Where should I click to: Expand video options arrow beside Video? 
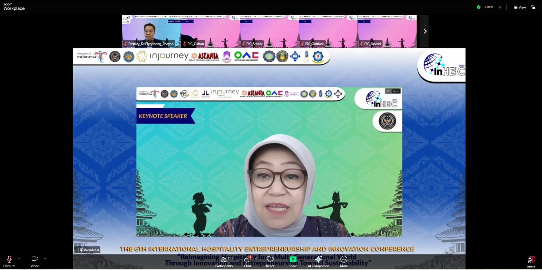(x=45, y=258)
